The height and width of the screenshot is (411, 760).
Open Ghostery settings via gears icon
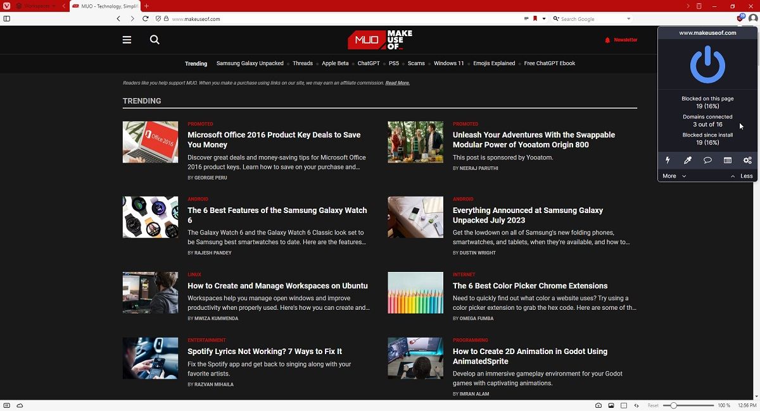[x=747, y=160]
